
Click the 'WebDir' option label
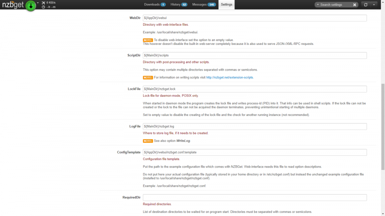[135, 18]
